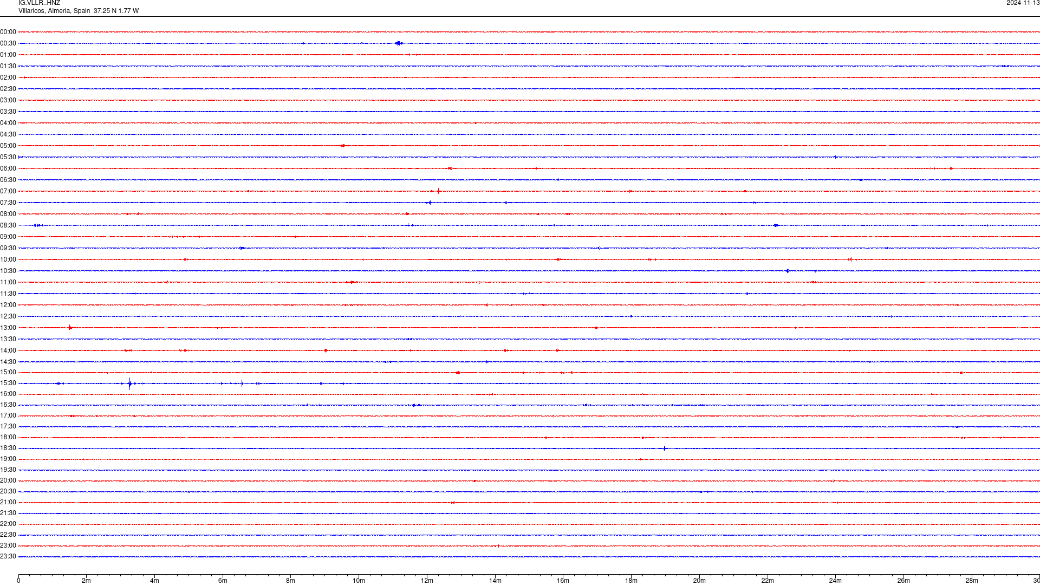The image size is (1040, 585).
Task: Select the 09:30 trace time label
Action: [8, 248]
